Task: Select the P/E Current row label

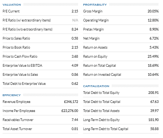Action: (x=11, y=11)
